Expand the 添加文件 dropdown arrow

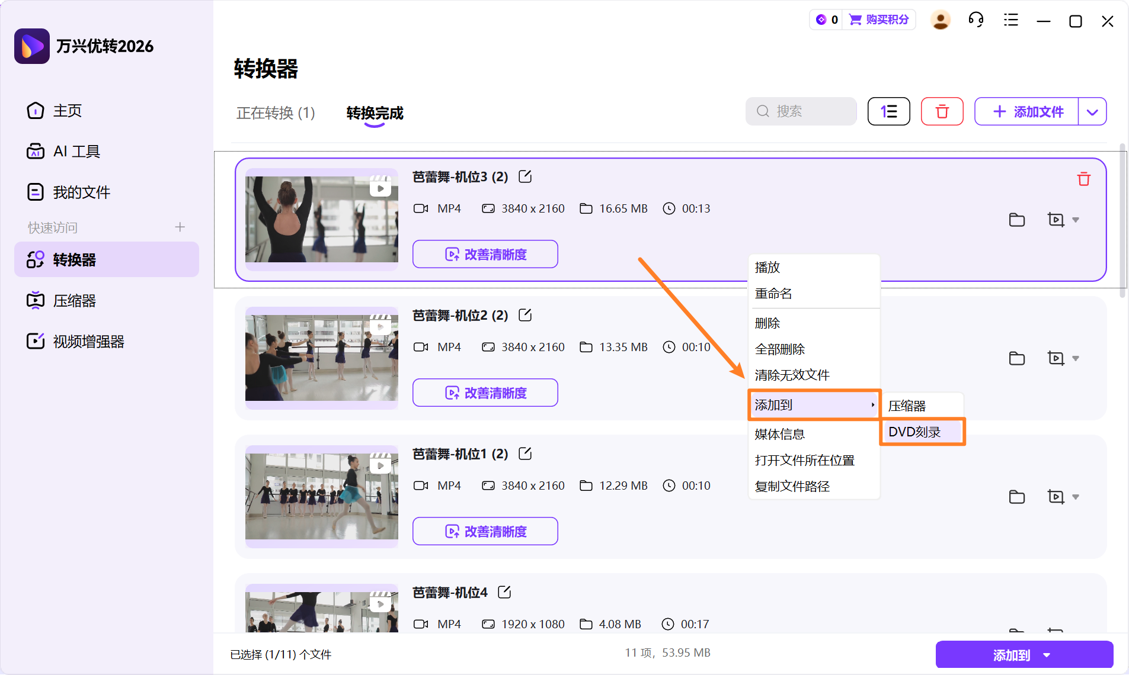(1093, 111)
